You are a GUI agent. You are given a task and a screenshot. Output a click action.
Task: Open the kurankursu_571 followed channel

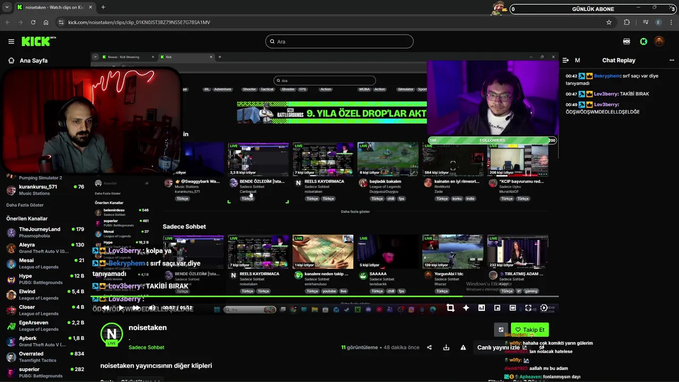tap(45, 190)
